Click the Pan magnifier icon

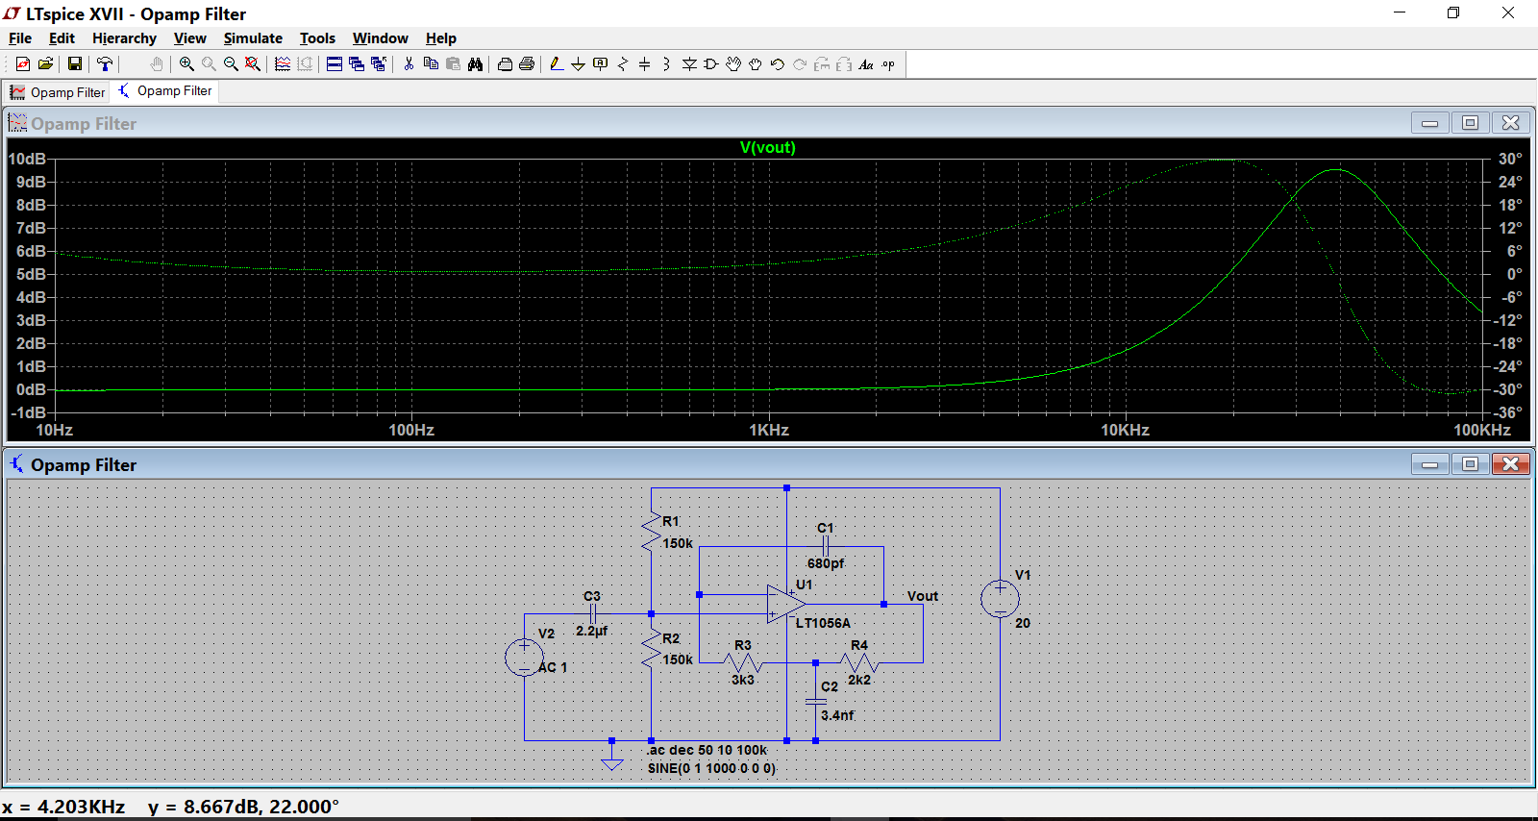[x=209, y=64]
